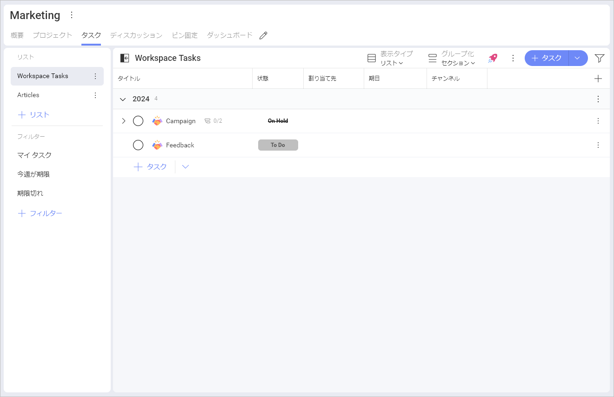
Task: Select the タスク tab
Action: click(x=91, y=35)
